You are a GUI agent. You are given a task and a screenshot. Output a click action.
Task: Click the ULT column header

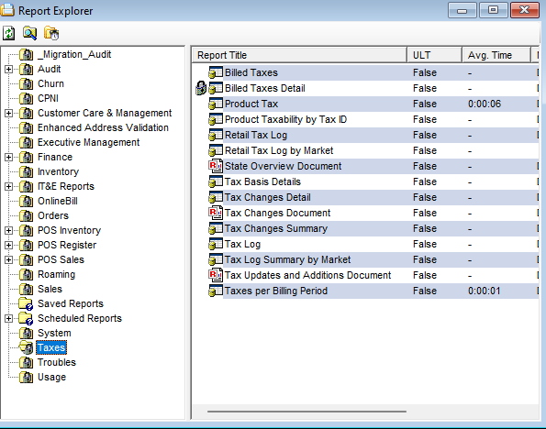click(435, 55)
